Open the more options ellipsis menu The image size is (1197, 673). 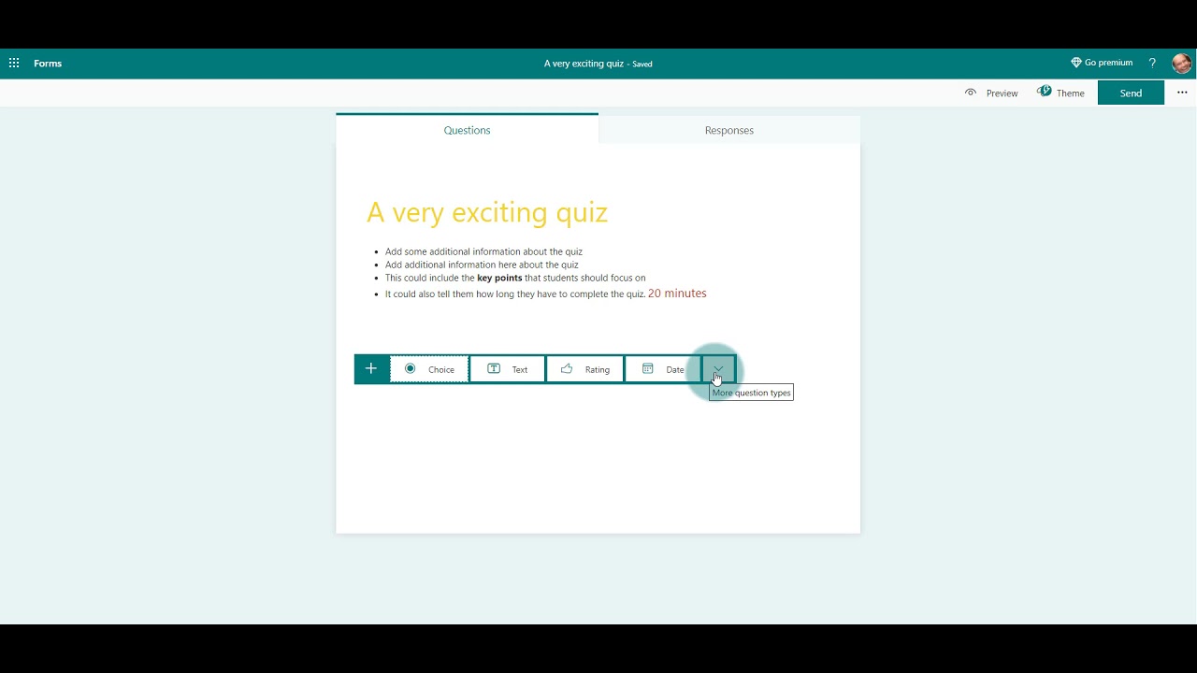1182,93
